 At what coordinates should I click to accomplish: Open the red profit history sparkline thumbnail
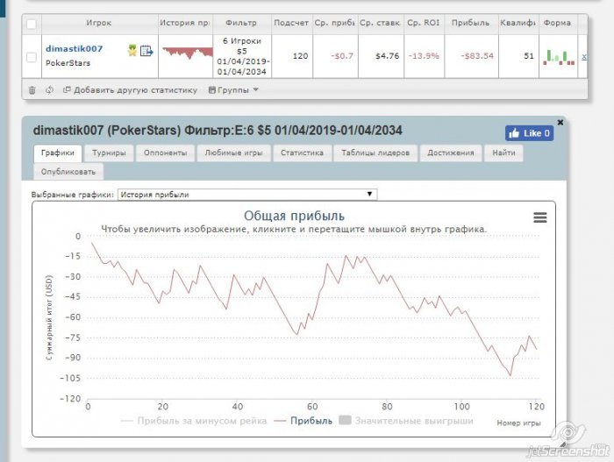point(187,53)
